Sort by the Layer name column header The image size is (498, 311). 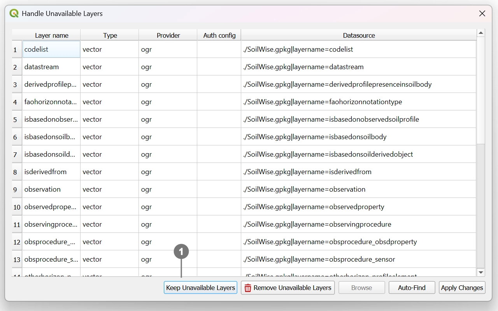coord(51,35)
